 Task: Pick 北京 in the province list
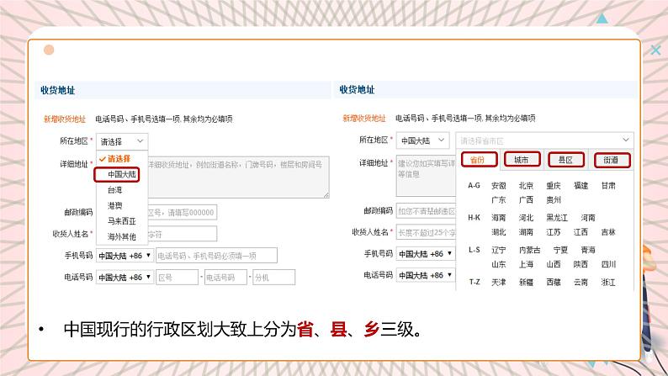[526, 186]
